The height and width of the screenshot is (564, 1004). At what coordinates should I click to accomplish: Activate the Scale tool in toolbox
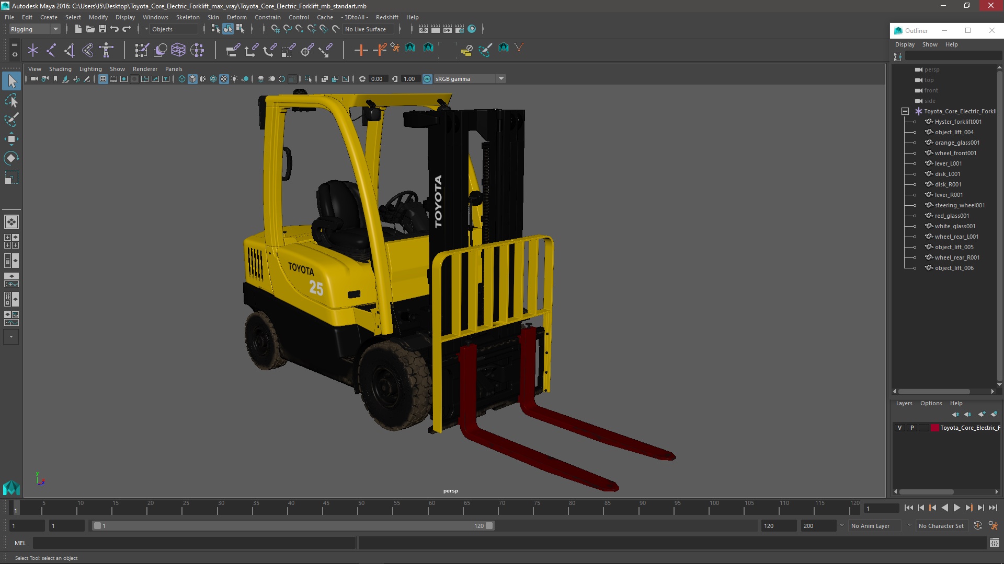coord(12,178)
